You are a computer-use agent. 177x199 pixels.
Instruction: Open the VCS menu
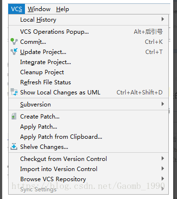[16, 9]
